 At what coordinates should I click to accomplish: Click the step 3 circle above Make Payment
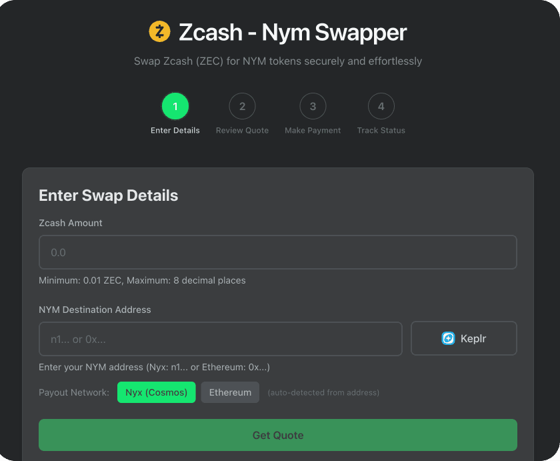[x=313, y=105]
